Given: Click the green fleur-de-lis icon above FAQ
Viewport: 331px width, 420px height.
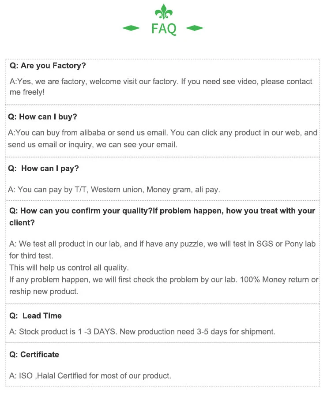Looking at the screenshot, I should click(x=164, y=12).
